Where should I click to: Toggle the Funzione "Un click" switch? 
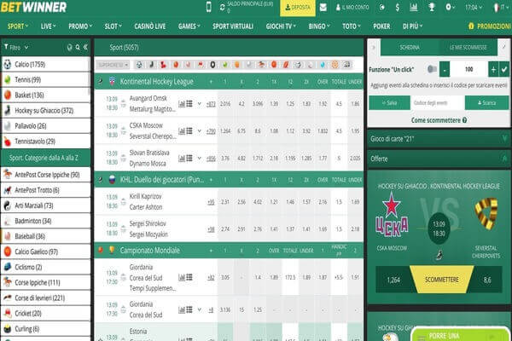pyautogui.click(x=432, y=69)
